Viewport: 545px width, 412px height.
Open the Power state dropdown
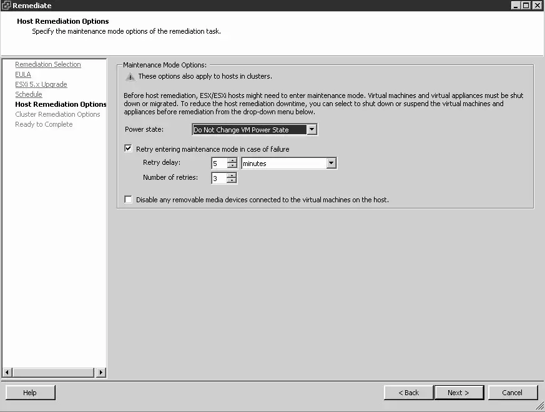tap(312, 129)
